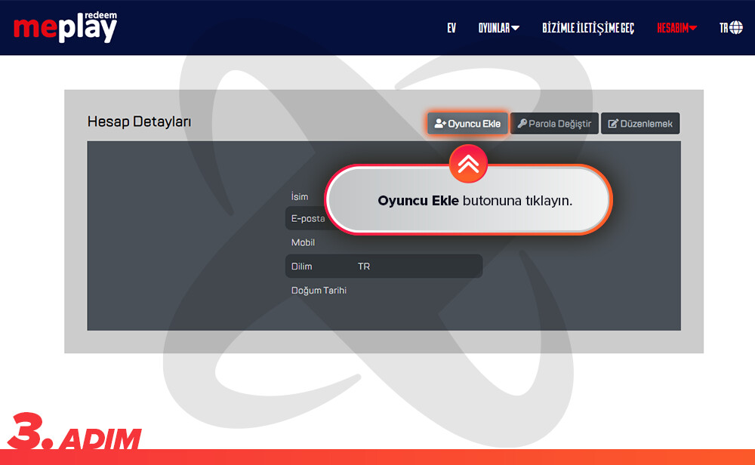Click the globe icon next to TR
The height and width of the screenshot is (465, 755).
click(x=736, y=28)
